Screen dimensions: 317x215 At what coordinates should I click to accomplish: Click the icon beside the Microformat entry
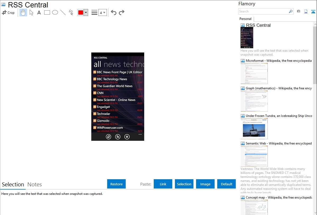(x=243, y=61)
